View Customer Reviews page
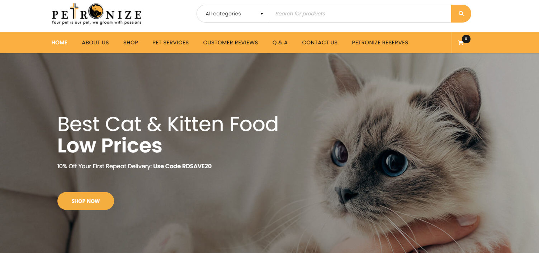Image resolution: width=539 pixels, height=253 pixels. click(x=231, y=43)
